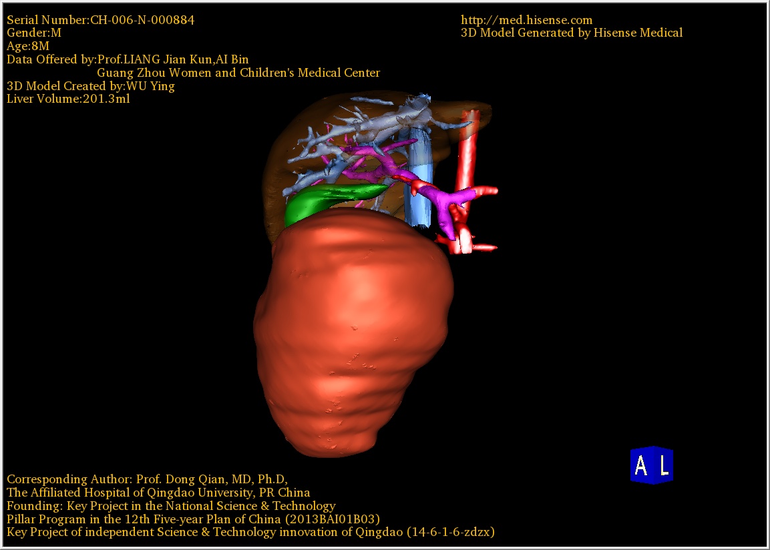Click 'Key Project of independent Science' line

(x=250, y=533)
